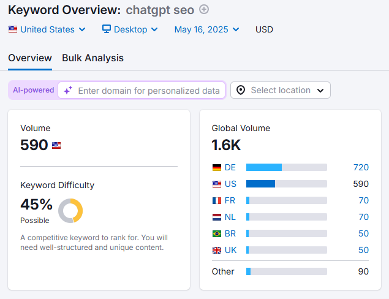Click the US flag next to Volume 590

(x=56, y=146)
